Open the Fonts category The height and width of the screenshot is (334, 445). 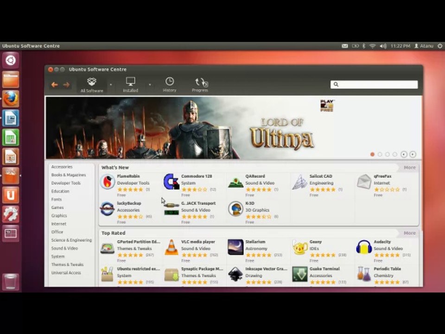56,199
